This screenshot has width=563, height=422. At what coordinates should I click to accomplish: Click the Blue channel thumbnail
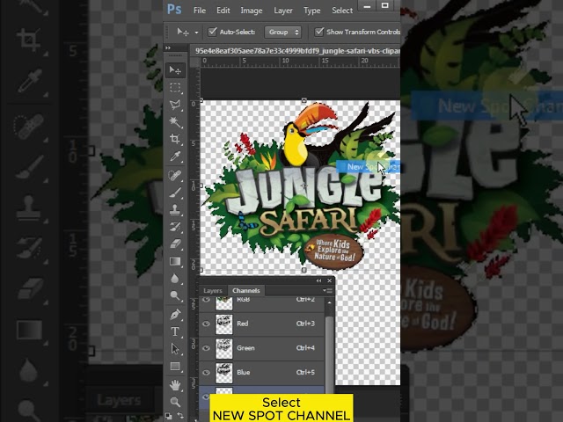(224, 373)
